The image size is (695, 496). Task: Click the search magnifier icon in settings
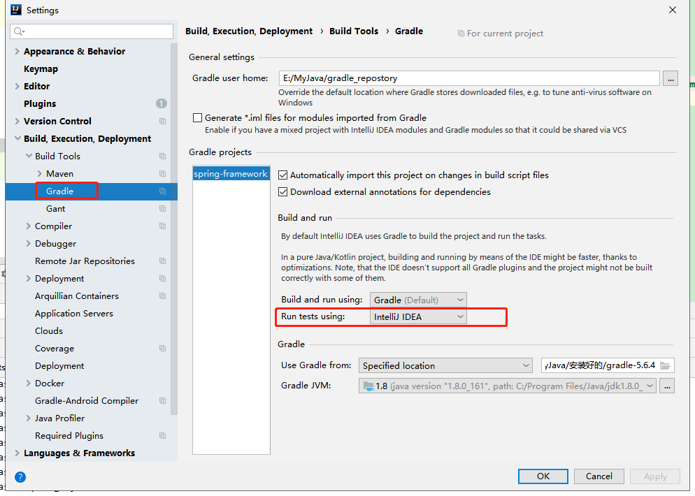click(19, 31)
